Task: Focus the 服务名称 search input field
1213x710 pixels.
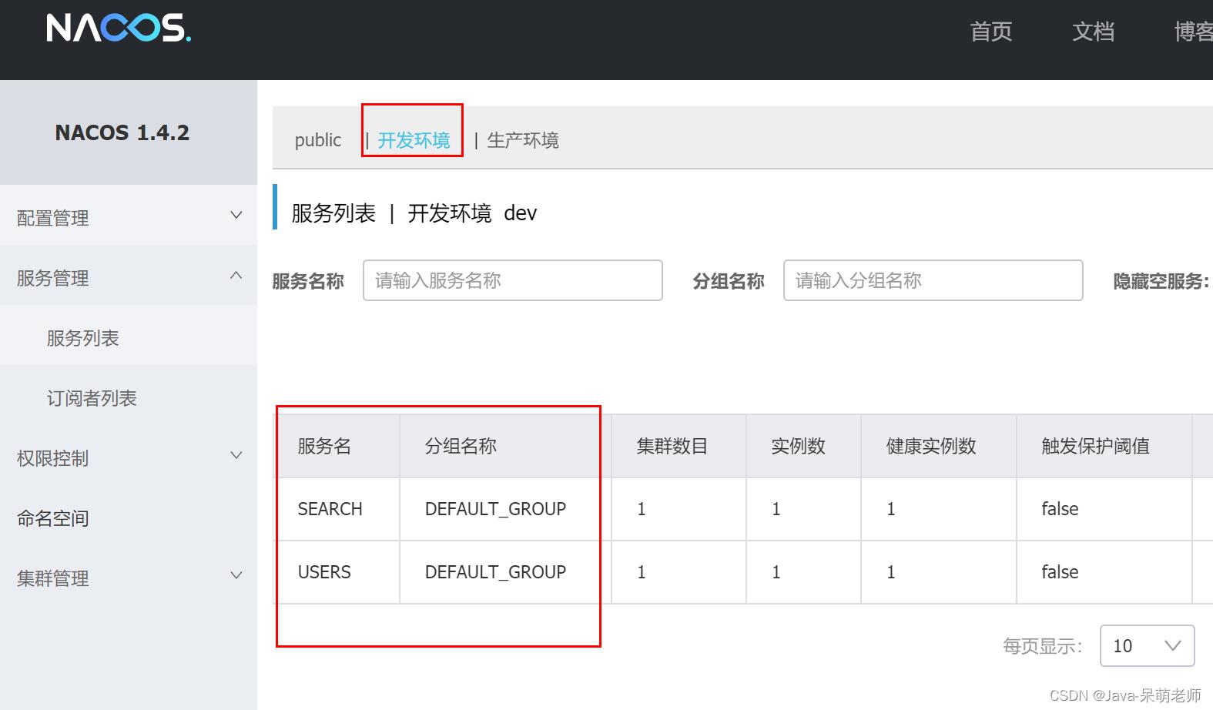Action: tap(513, 280)
